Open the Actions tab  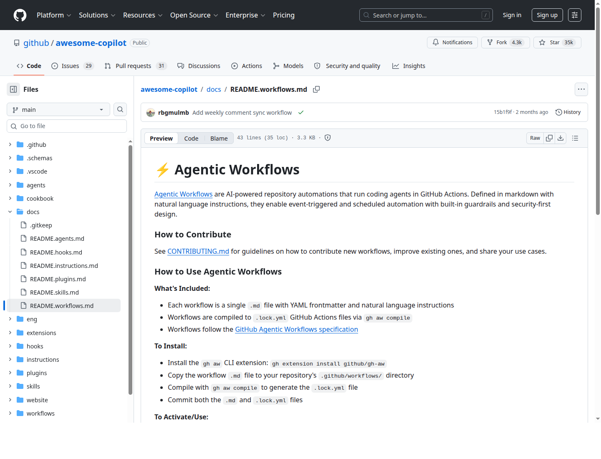click(x=247, y=66)
